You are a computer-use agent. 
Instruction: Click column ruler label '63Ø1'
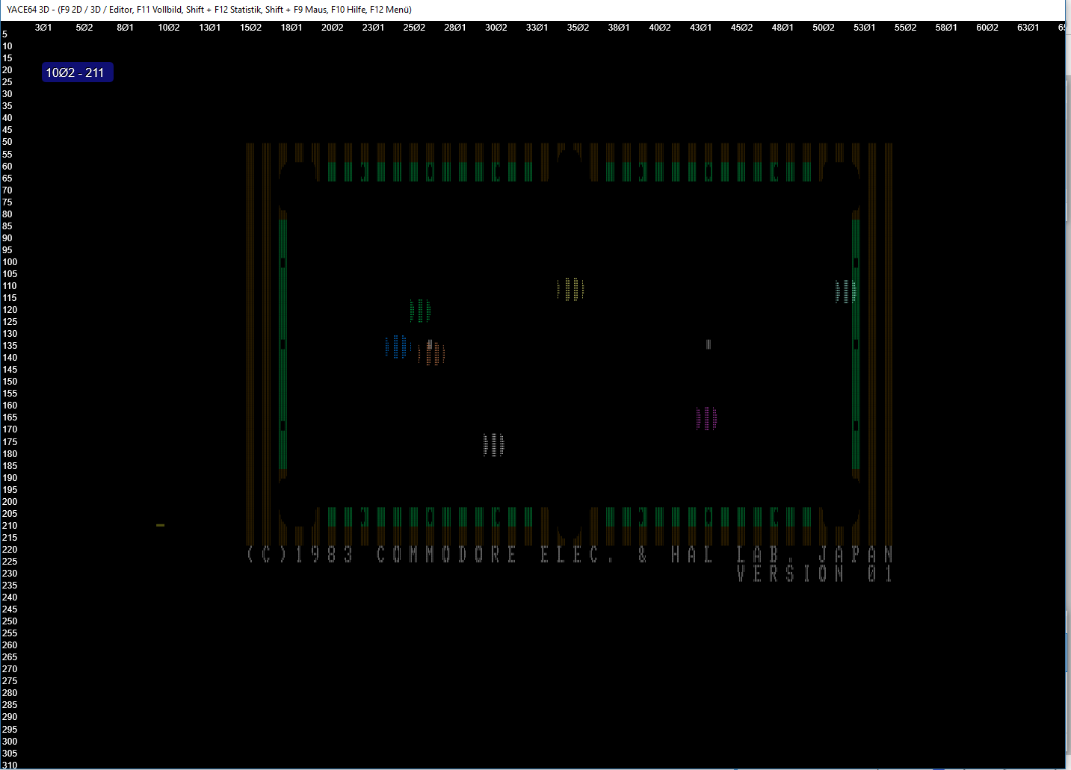(x=1028, y=28)
